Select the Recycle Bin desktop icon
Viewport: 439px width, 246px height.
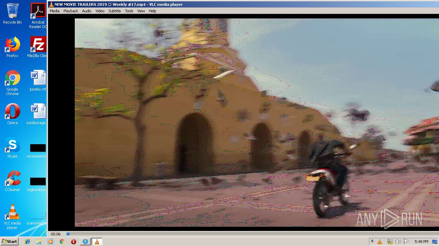(x=12, y=14)
